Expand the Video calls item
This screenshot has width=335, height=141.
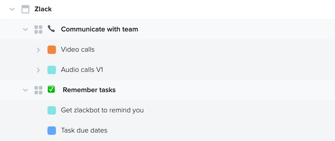(38, 50)
